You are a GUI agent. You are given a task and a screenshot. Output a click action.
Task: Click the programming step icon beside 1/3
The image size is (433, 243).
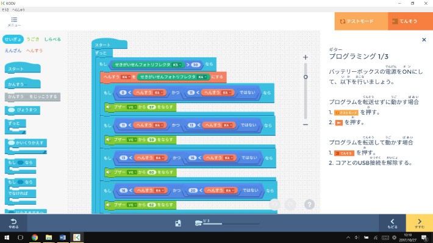(198, 223)
